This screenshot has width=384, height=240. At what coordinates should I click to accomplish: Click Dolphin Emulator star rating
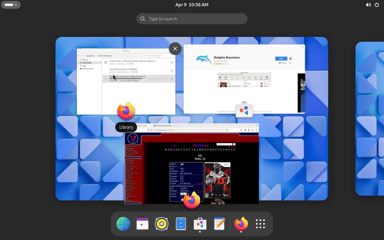[x=219, y=64]
